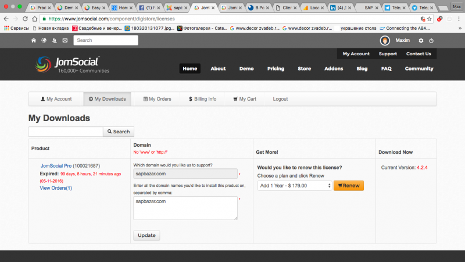Viewport: 465px width, 262px height.
Task: Click the translate icon in the address bar
Action: pos(423,19)
